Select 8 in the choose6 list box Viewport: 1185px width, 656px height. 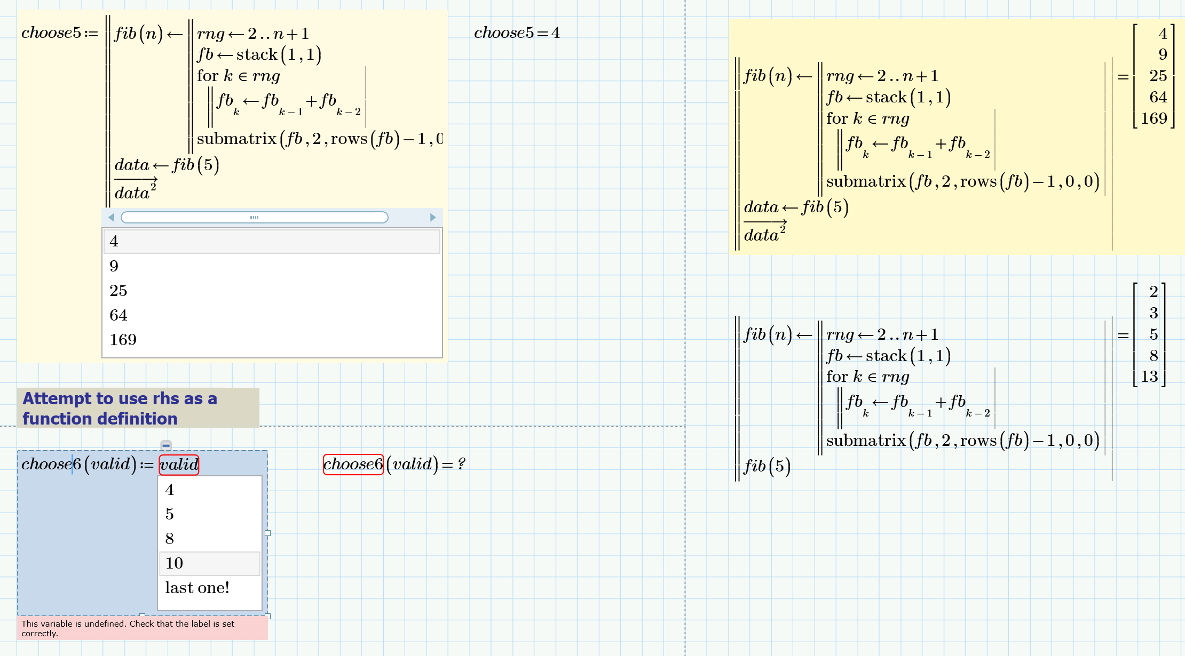click(170, 539)
